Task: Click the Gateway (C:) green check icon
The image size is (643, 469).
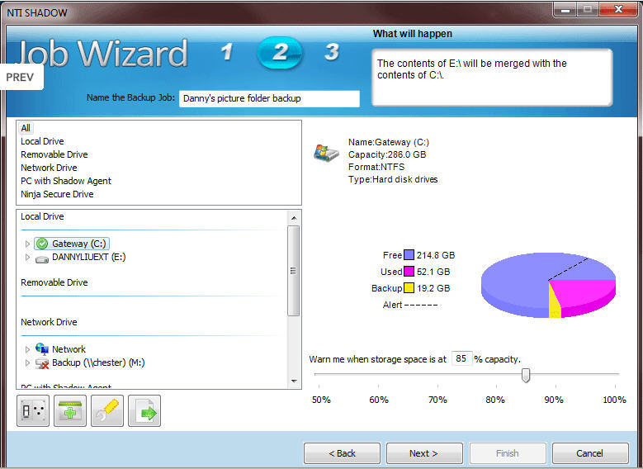Action: [x=42, y=244]
